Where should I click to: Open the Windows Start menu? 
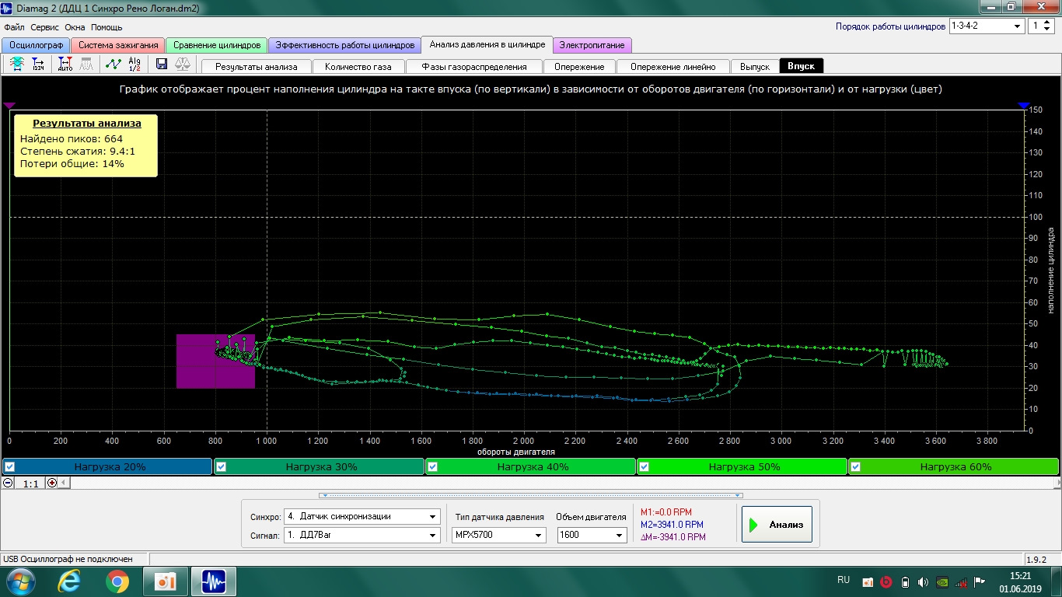pyautogui.click(x=19, y=581)
